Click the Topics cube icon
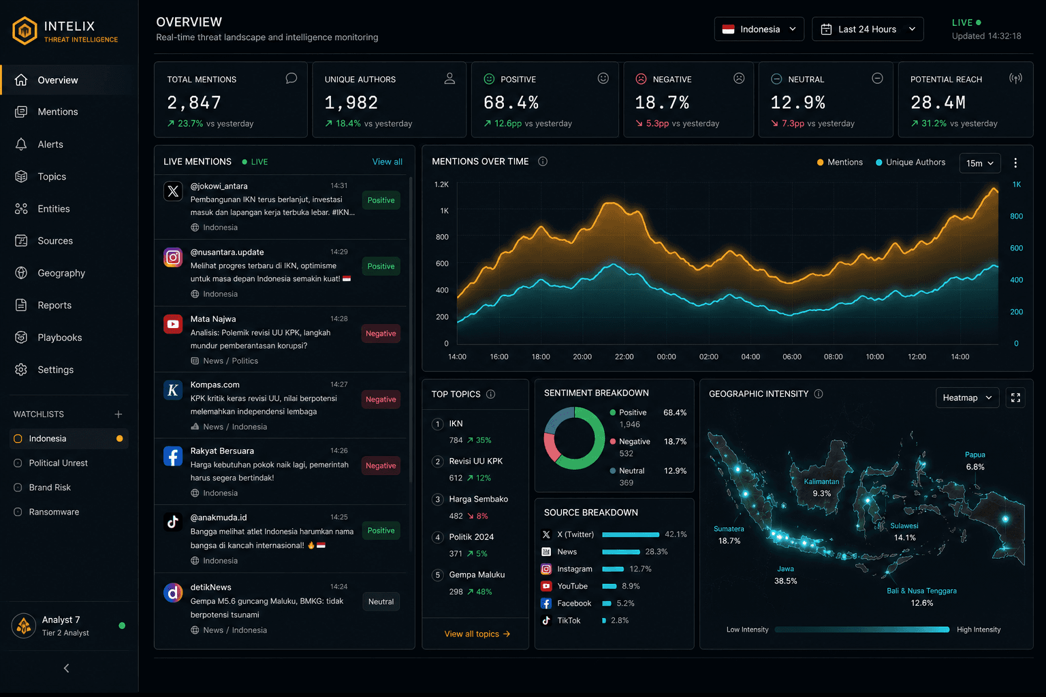Viewport: 1046px width, 697px height. click(x=21, y=176)
